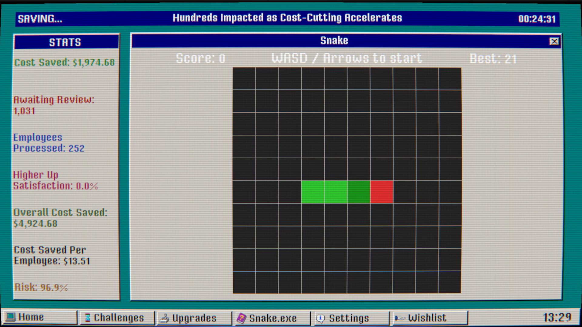
Task: Open the Wishlist taskbar label
Action: pyautogui.click(x=427, y=318)
